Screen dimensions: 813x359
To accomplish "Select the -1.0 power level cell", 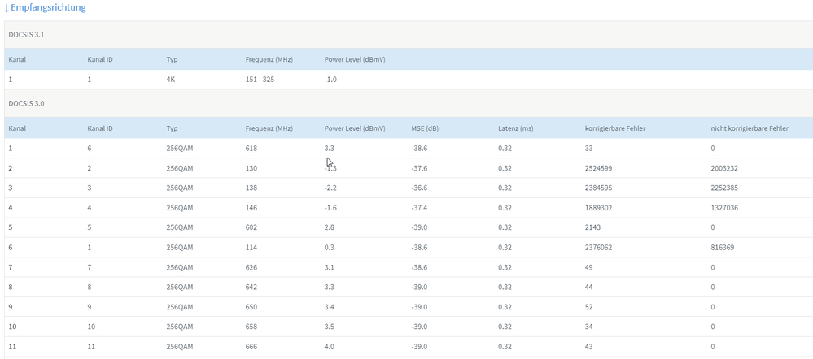I will tap(331, 80).
